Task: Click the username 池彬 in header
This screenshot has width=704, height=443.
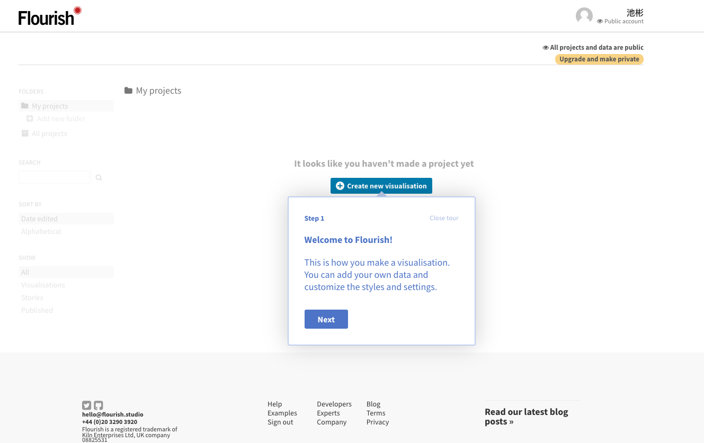Action: 635,13
